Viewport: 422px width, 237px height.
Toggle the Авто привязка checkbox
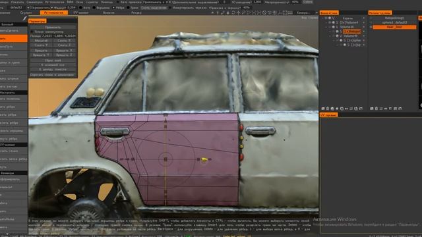coord(118,2)
